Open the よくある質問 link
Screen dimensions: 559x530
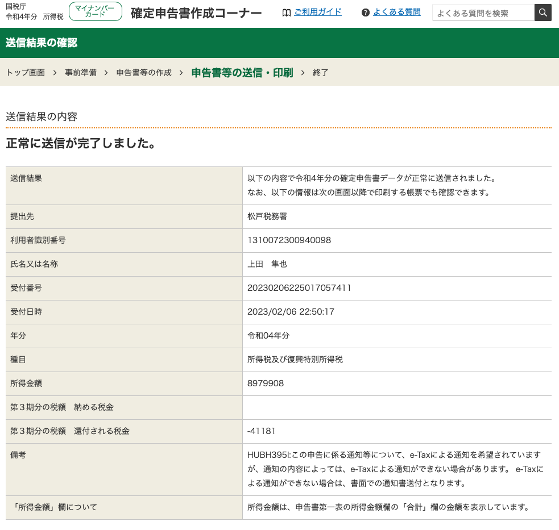pos(397,12)
